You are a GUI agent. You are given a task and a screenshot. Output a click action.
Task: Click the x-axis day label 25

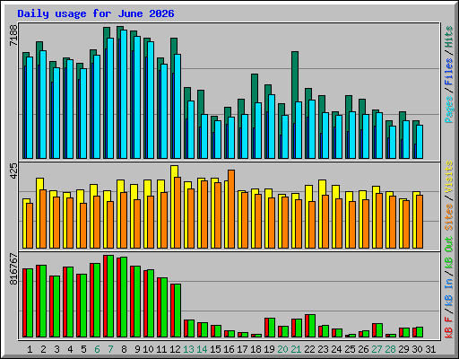coord(350,349)
